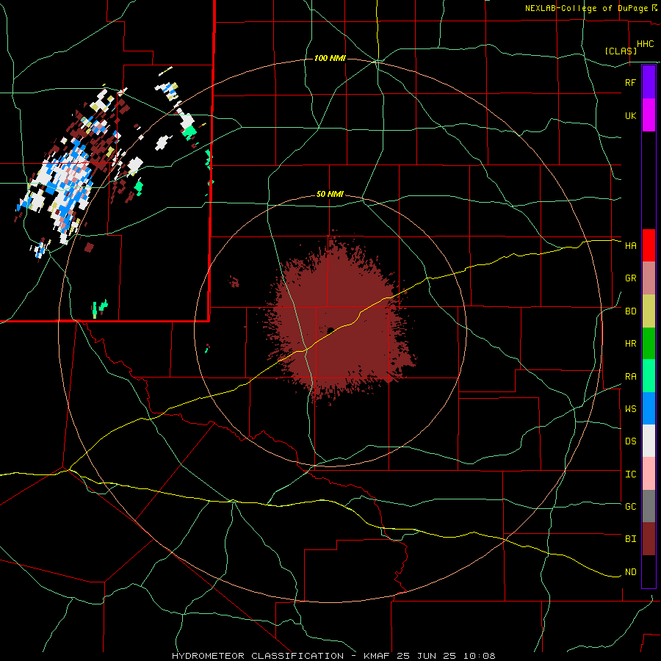Click the GC gray legend swatch
This screenshot has width=661, height=661.
pyautogui.click(x=649, y=506)
